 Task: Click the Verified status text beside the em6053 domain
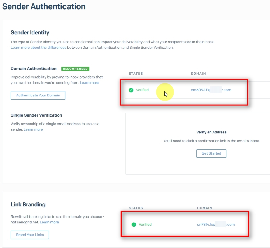(142, 90)
